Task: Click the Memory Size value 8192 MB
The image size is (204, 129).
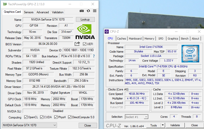Action: click(35, 80)
